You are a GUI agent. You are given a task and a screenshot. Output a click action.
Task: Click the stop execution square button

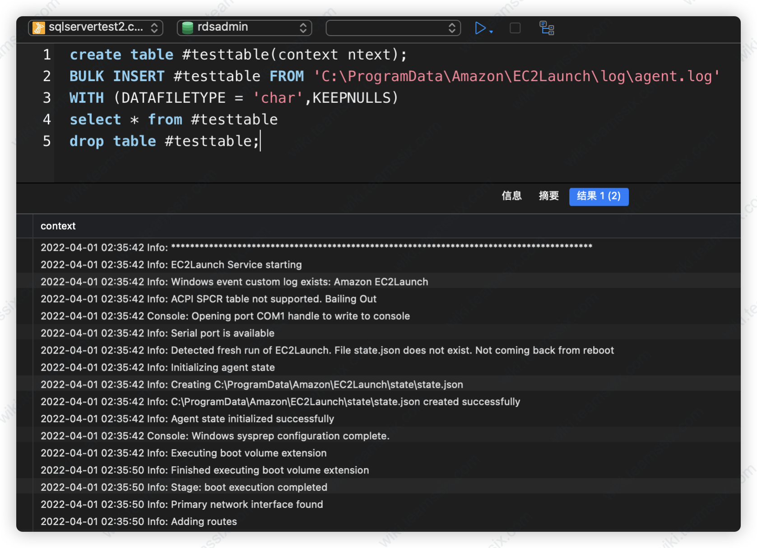[x=515, y=28]
